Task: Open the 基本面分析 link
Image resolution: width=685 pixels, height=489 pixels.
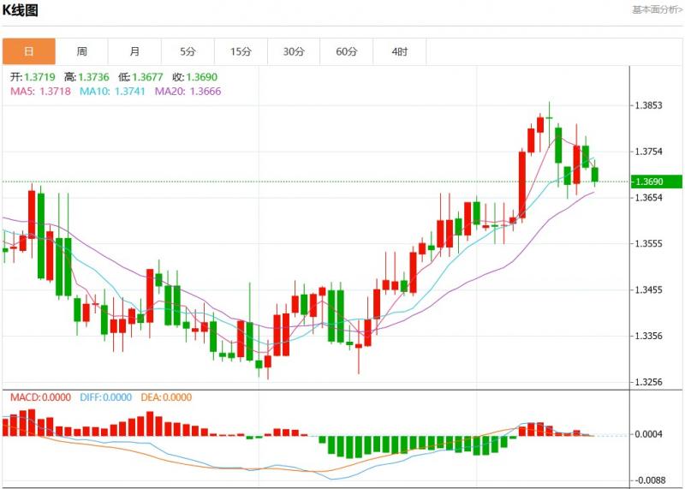Action: click(x=657, y=9)
